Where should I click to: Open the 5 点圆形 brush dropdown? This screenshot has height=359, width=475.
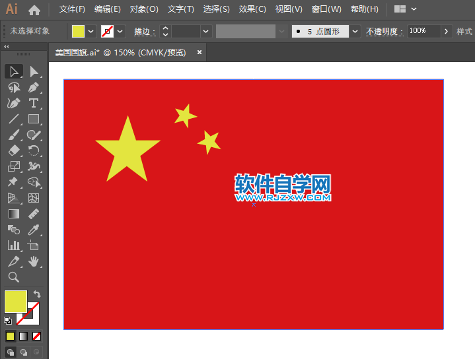tap(355, 31)
